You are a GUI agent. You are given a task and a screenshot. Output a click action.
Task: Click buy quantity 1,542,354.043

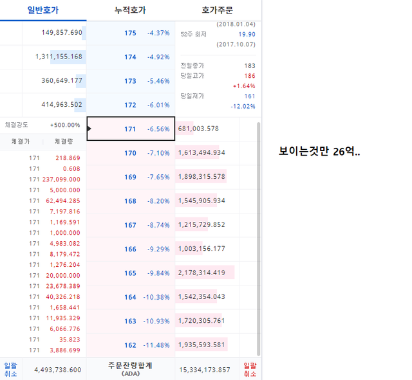pyautogui.click(x=201, y=297)
